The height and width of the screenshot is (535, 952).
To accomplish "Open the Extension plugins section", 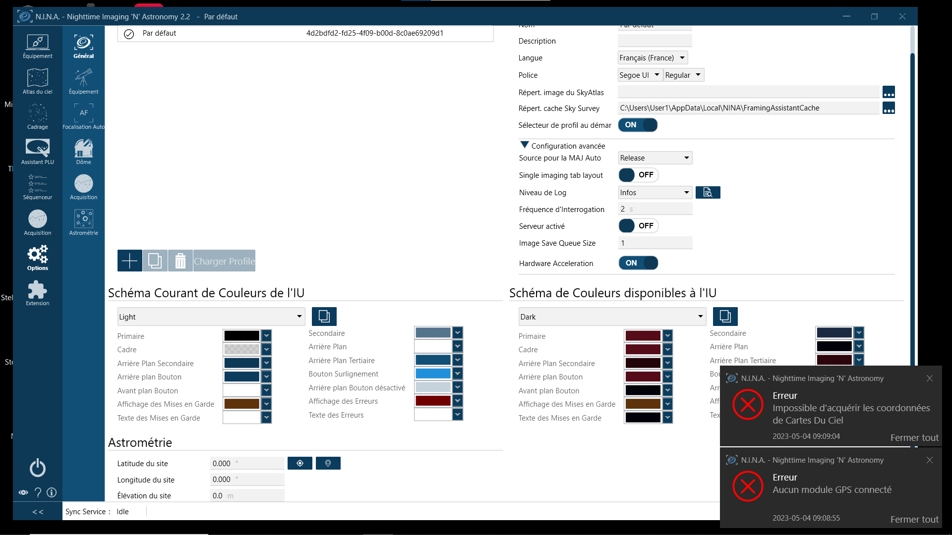I will tap(37, 293).
